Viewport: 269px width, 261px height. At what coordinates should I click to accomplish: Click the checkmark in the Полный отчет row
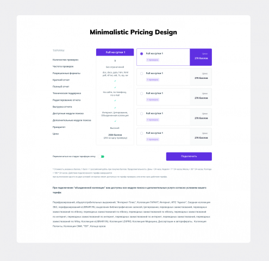115,88
